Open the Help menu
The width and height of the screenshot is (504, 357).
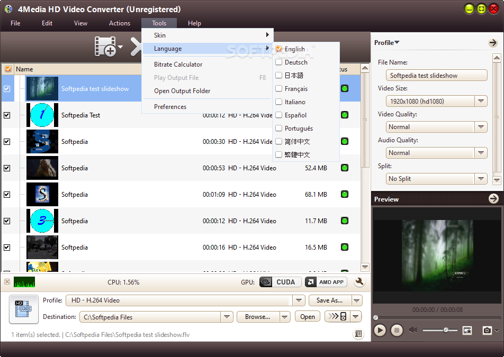(x=194, y=23)
